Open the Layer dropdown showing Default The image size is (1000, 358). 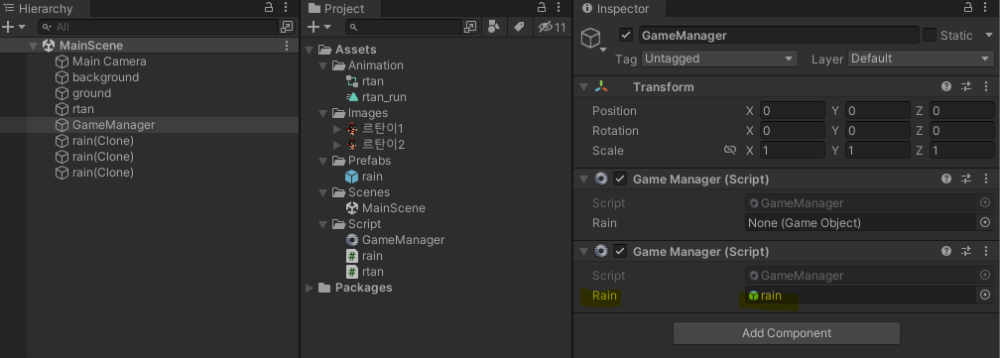click(921, 59)
